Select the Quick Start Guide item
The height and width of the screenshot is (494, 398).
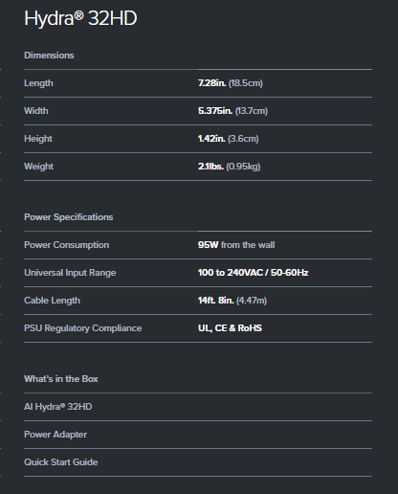(x=61, y=462)
